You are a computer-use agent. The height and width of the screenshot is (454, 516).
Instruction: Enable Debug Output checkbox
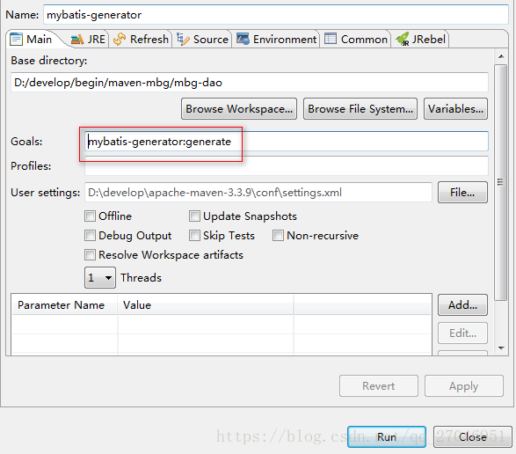(90, 236)
